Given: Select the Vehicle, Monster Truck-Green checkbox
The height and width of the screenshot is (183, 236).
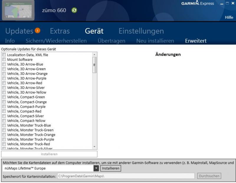Looking at the screenshot, I should click(x=4, y=130).
